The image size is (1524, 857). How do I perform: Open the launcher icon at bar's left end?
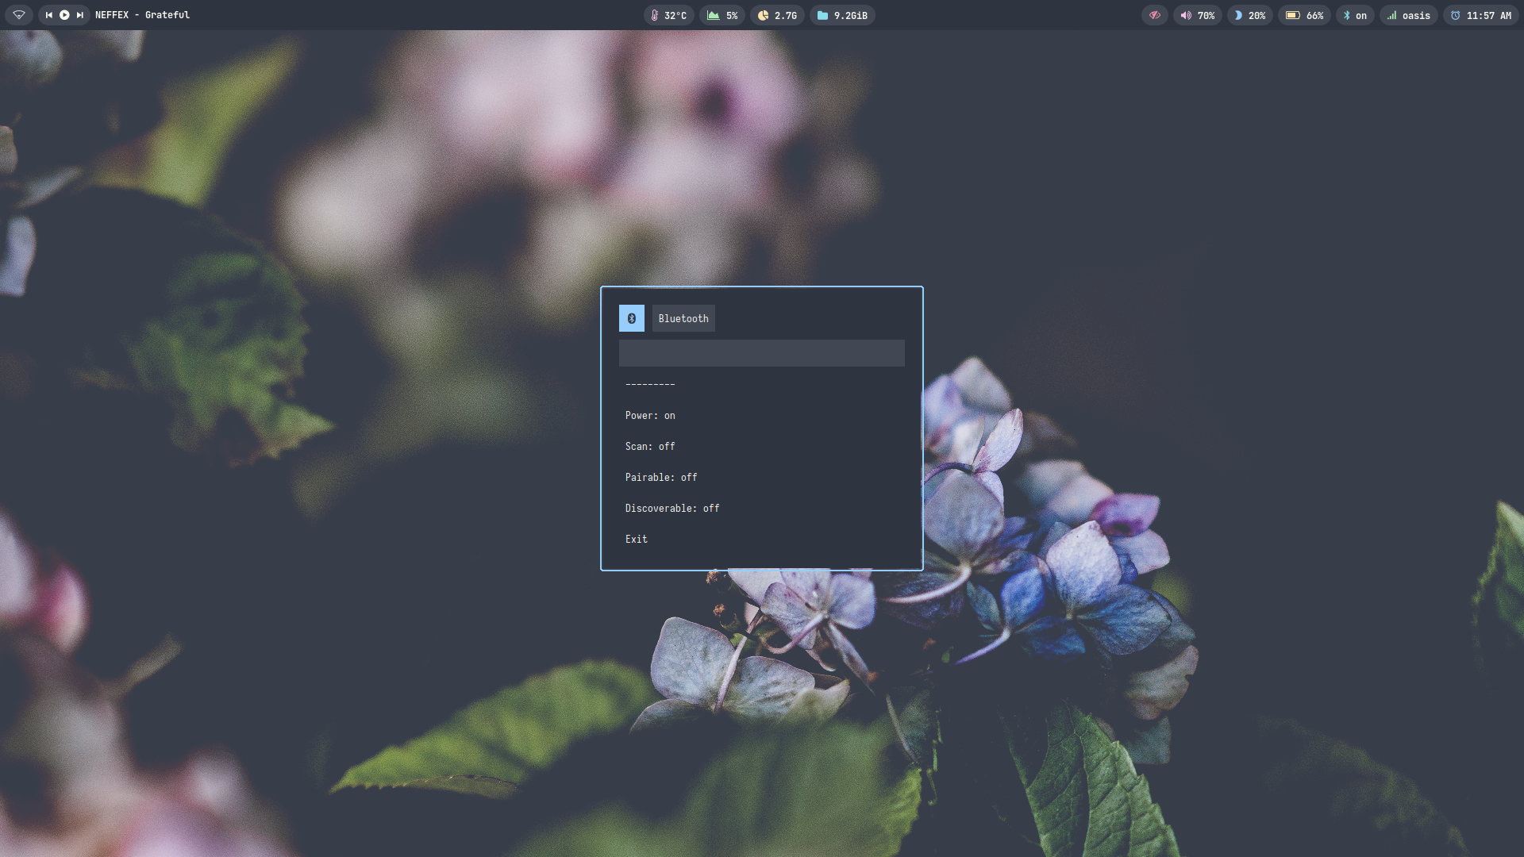point(19,15)
